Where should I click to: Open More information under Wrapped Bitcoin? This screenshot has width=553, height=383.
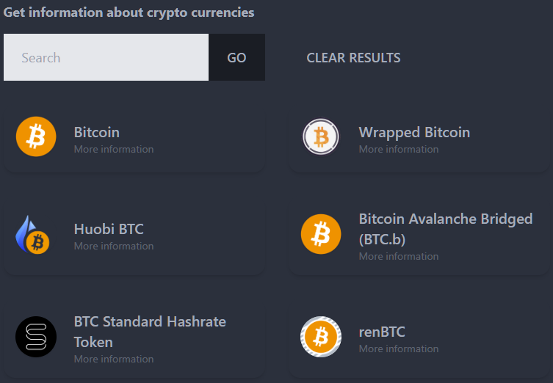pos(399,149)
